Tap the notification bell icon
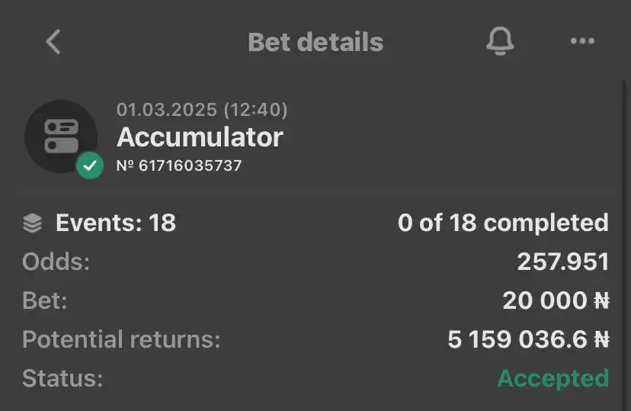Image resolution: width=631 pixels, height=411 pixels. 500,41
